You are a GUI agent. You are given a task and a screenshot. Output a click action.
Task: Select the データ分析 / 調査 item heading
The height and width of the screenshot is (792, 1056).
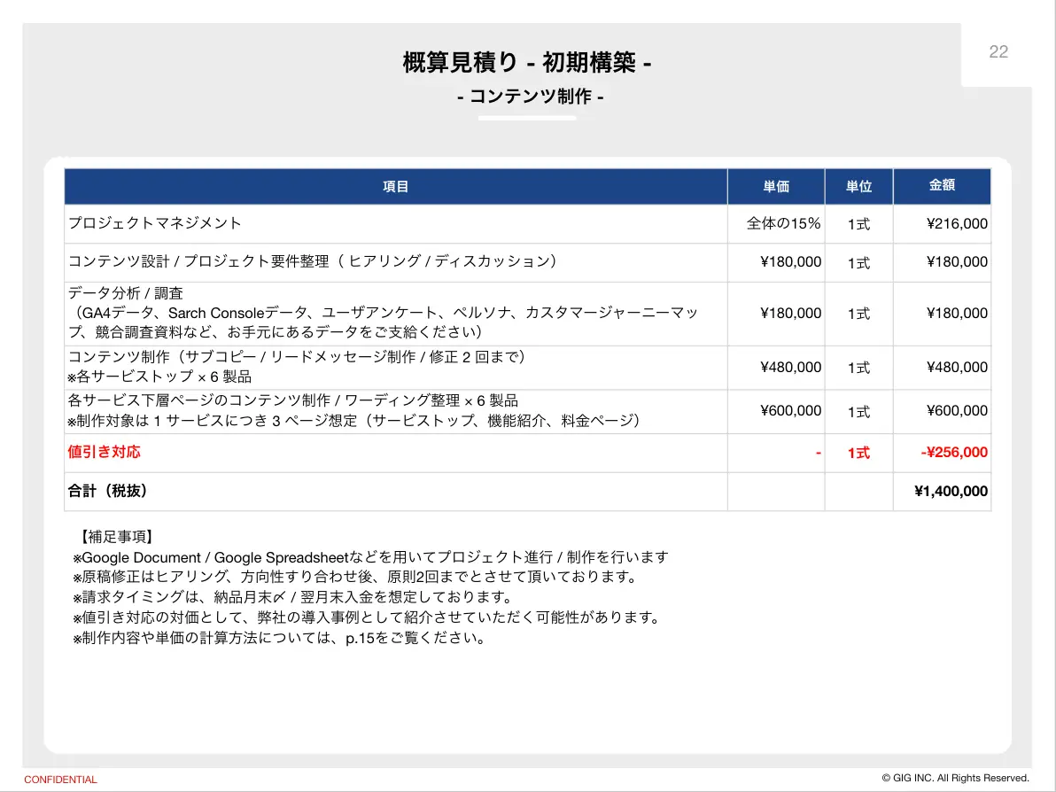[x=125, y=293]
